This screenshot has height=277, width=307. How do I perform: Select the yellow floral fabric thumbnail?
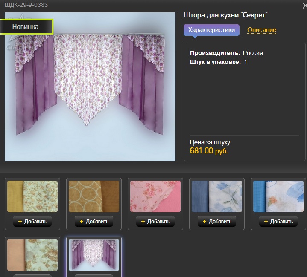click(x=32, y=196)
